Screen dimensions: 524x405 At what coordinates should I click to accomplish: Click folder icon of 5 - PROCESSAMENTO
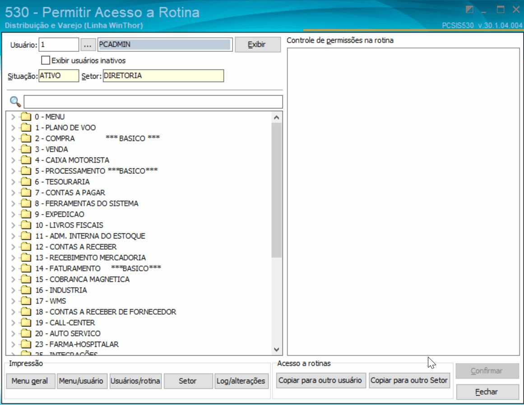coord(26,171)
